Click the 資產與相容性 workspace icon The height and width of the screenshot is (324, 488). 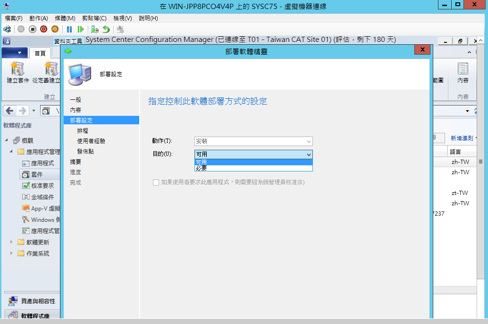coord(13,301)
